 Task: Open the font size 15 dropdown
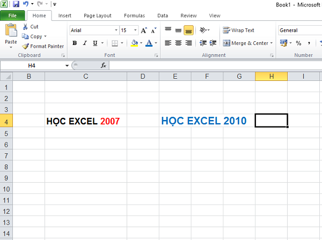[x=135, y=31]
